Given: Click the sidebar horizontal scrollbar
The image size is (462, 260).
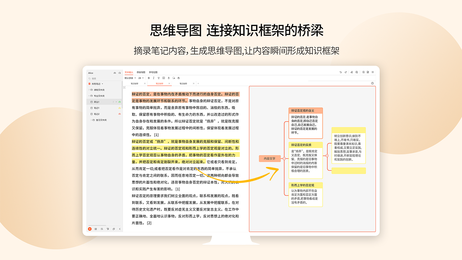Looking at the screenshot, I should tap(97, 226).
